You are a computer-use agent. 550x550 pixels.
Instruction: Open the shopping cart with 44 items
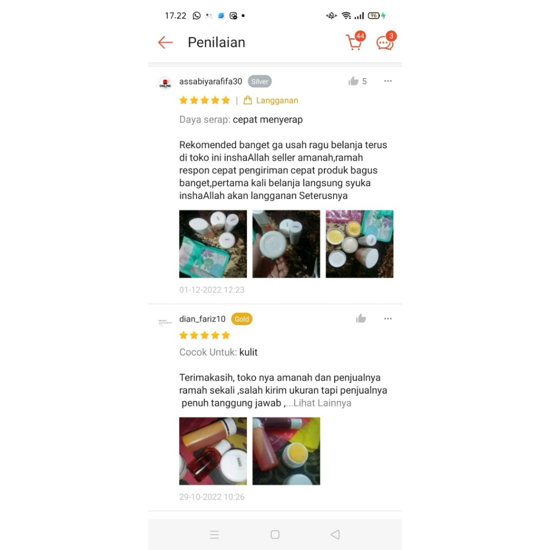click(356, 41)
